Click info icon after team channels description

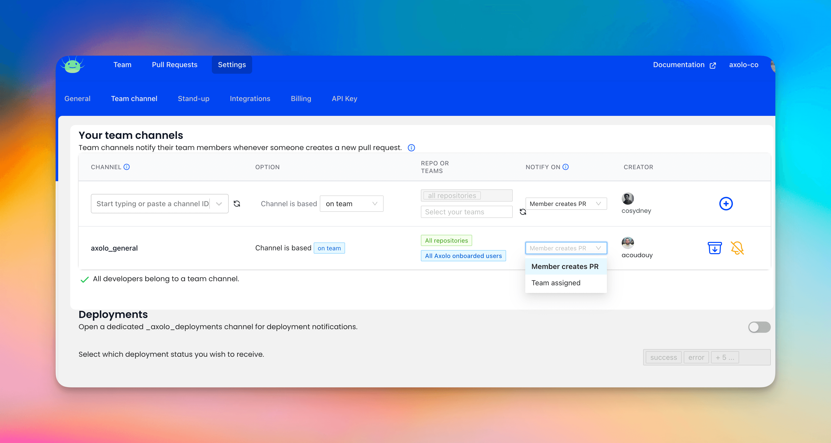411,148
